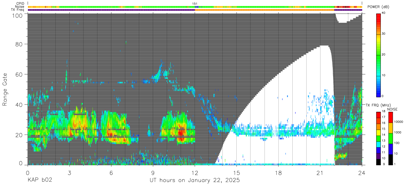
Task: Click the "13" label on the TX FRQ scale
Action: [x=384, y=141]
